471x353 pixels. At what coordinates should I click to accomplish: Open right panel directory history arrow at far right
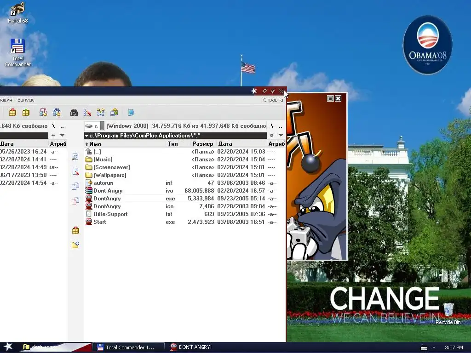coord(281,136)
